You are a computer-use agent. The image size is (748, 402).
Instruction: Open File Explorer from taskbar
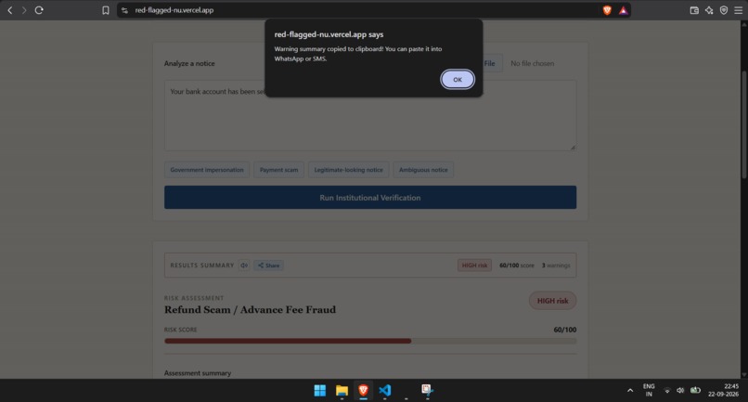coord(342,391)
